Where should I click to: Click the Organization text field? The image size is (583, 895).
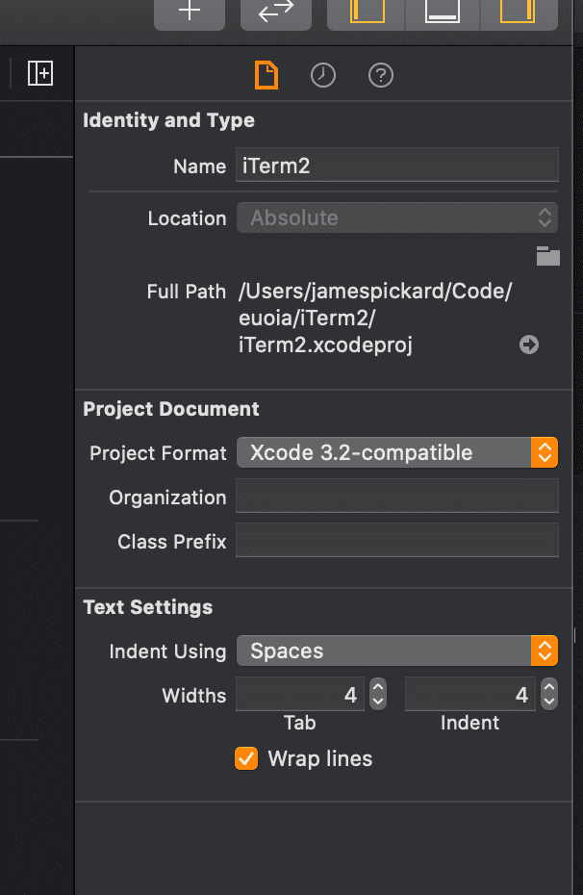(x=397, y=497)
